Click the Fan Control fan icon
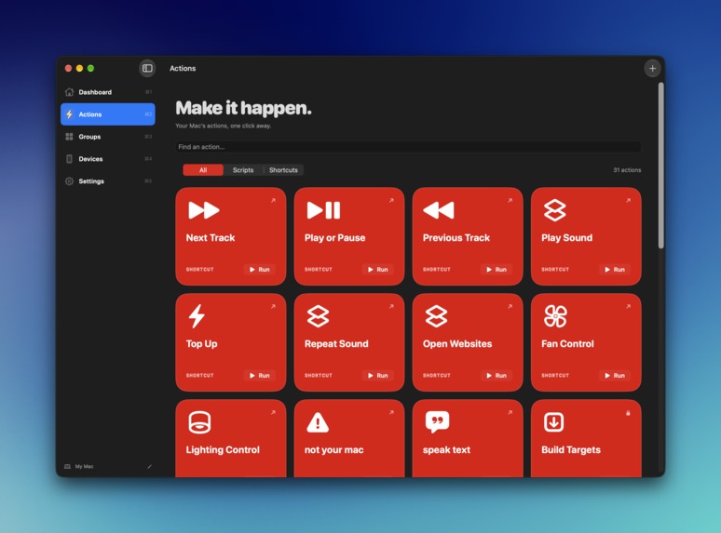This screenshot has width=721, height=533. (555, 316)
